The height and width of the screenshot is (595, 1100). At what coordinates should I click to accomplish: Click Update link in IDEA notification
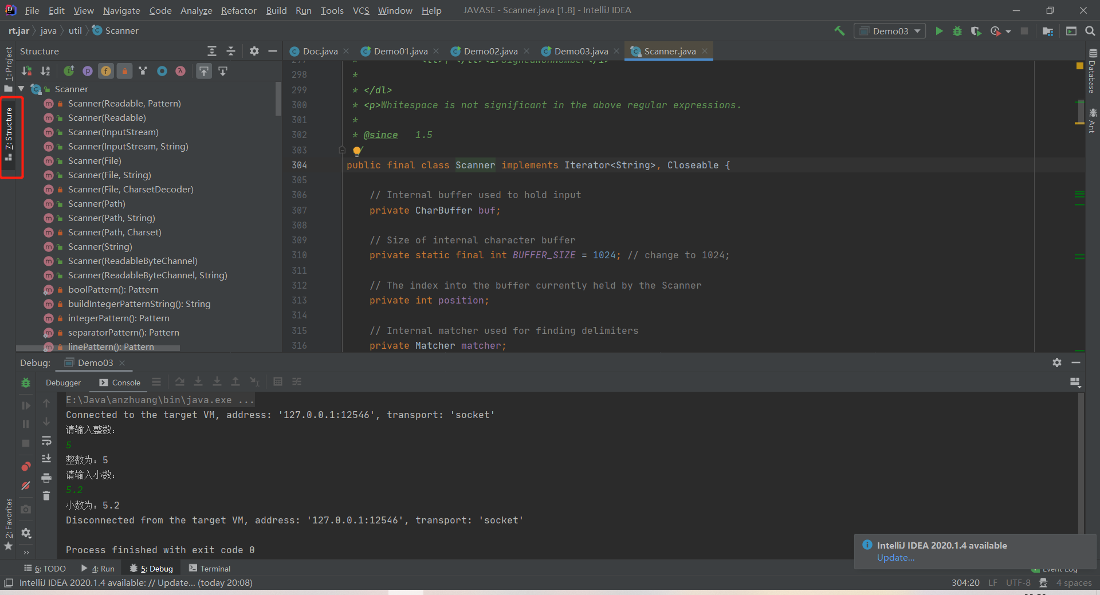pos(895,558)
